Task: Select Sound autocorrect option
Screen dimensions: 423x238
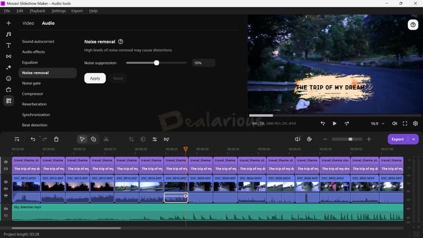Action: (x=38, y=41)
